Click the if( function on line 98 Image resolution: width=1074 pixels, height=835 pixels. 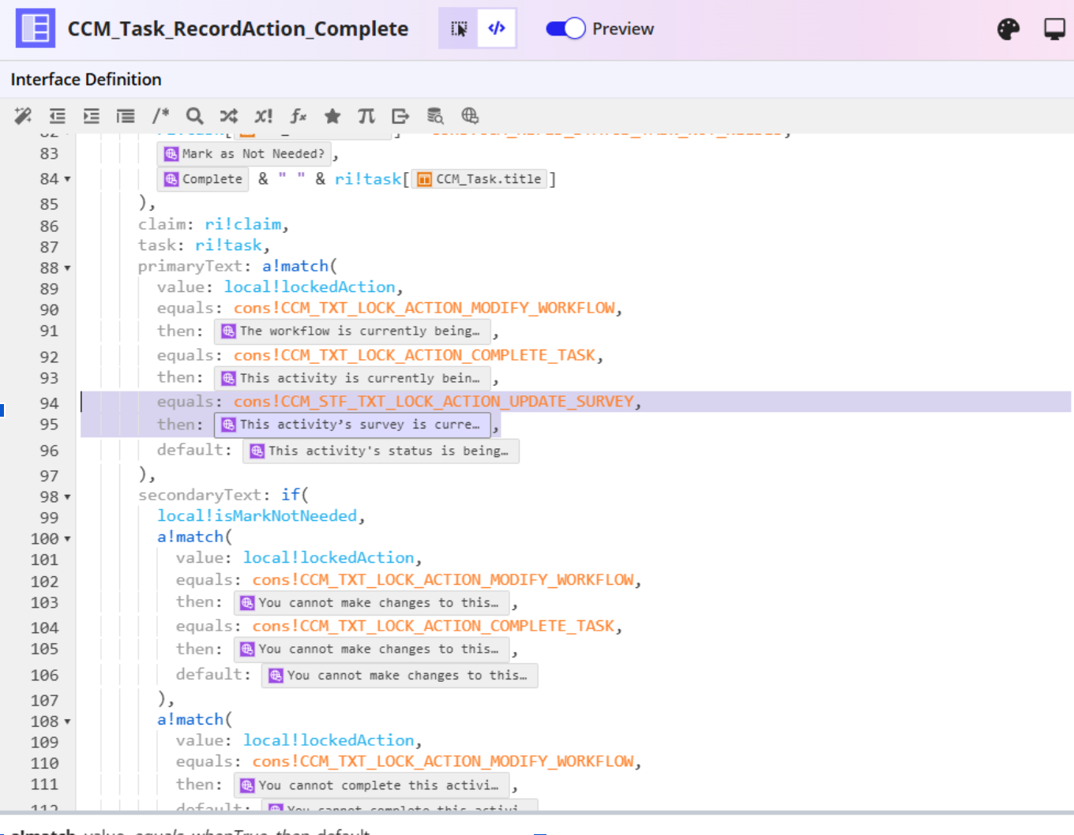[295, 495]
